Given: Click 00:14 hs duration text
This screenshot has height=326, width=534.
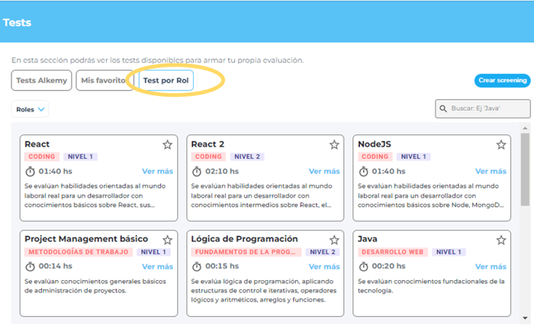Looking at the screenshot, I should click(x=55, y=266).
